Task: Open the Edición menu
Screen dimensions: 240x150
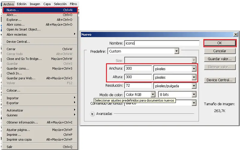Action: click(22, 4)
